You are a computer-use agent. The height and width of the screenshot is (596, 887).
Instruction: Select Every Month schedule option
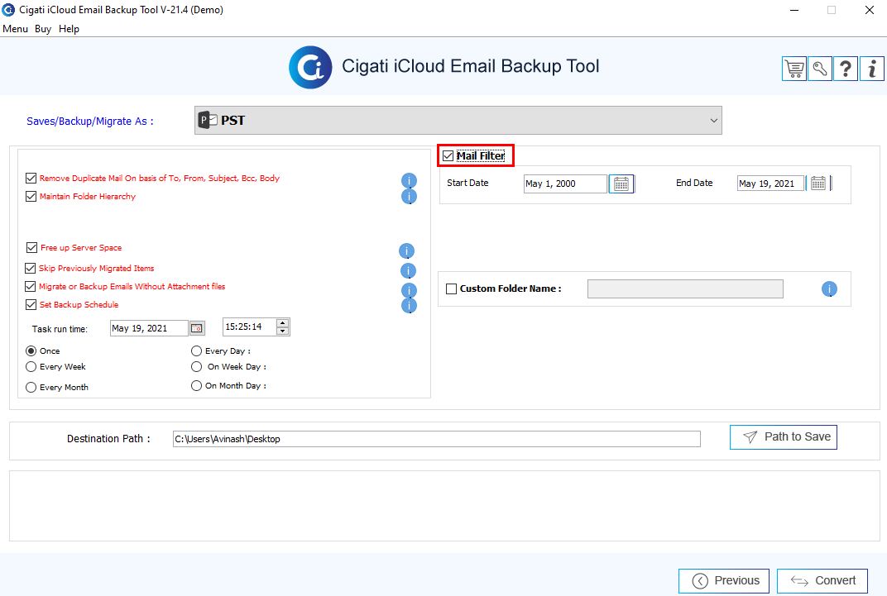31,387
